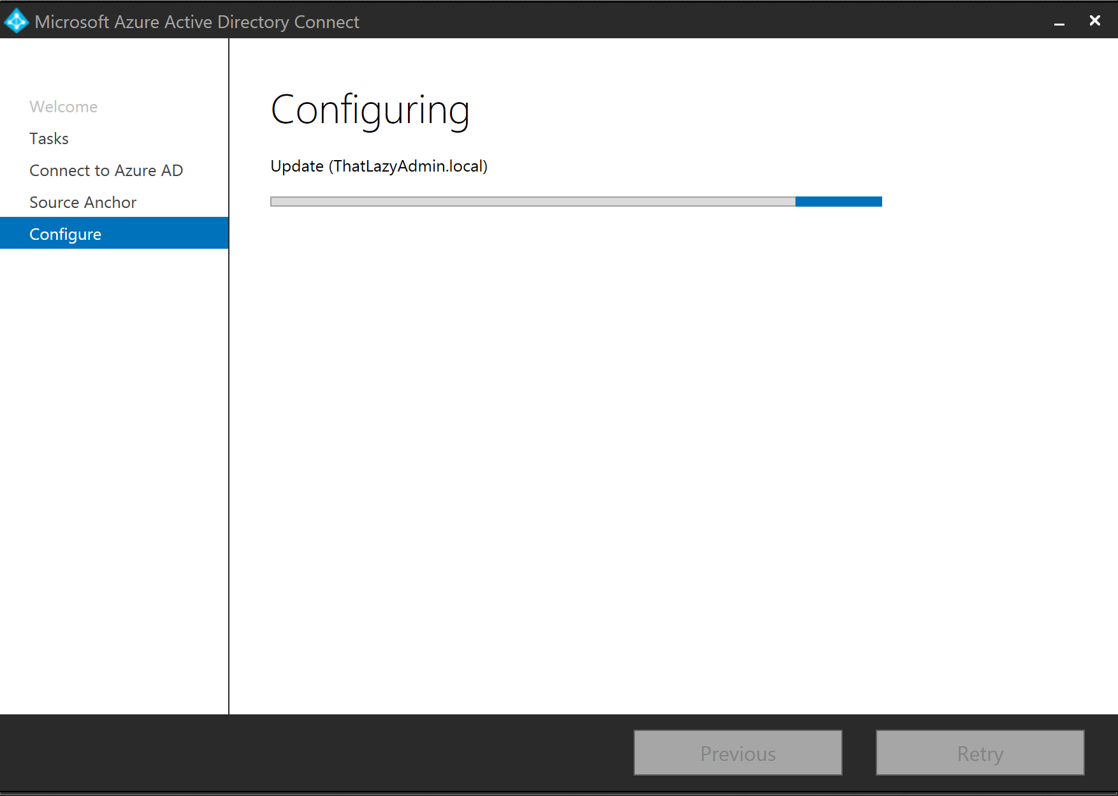Viewport: 1118px width, 796px height.
Task: Close the Azure AD Connect wizard
Action: (x=1094, y=20)
